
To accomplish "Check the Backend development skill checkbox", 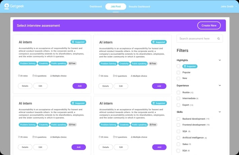I will tap(178, 119).
